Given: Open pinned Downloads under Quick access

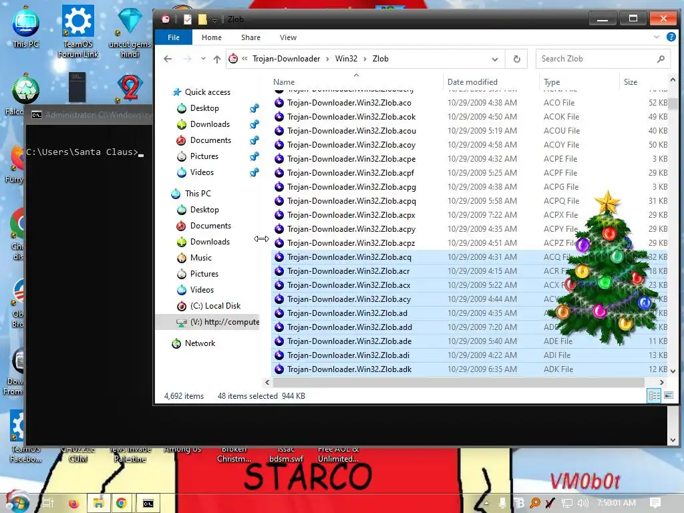Looking at the screenshot, I should coord(209,124).
